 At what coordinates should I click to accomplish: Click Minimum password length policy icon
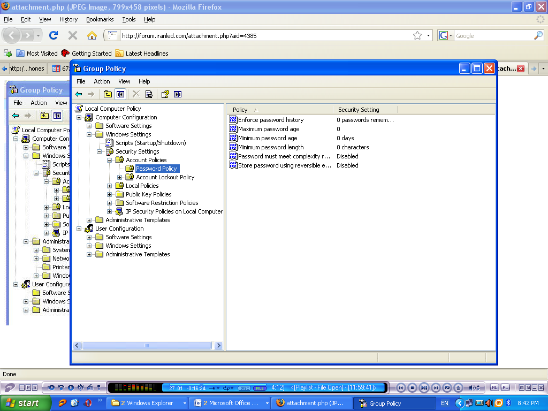click(233, 147)
